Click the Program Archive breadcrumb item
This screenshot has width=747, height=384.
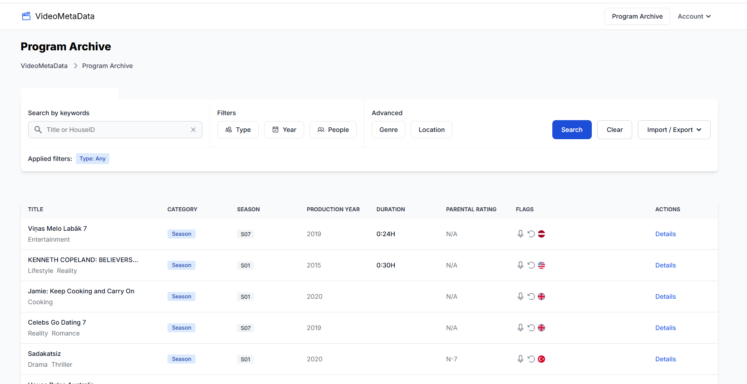click(x=108, y=66)
